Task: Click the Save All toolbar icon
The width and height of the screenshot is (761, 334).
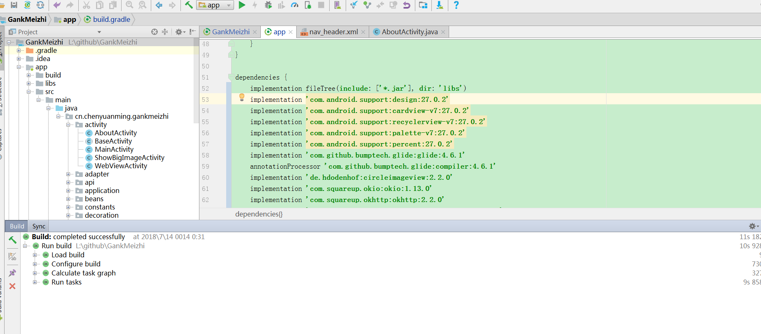Action: click(x=14, y=5)
